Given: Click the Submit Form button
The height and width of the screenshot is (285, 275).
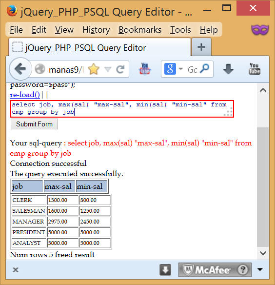Looking at the screenshot, I should [34, 124].
